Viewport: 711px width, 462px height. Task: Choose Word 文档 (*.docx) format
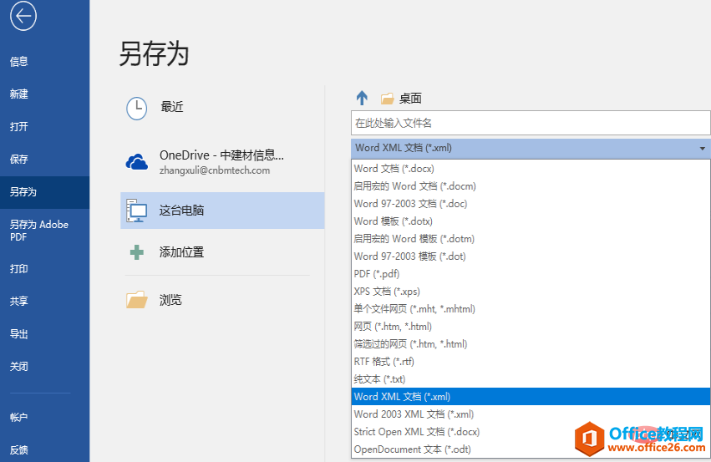click(x=531, y=169)
